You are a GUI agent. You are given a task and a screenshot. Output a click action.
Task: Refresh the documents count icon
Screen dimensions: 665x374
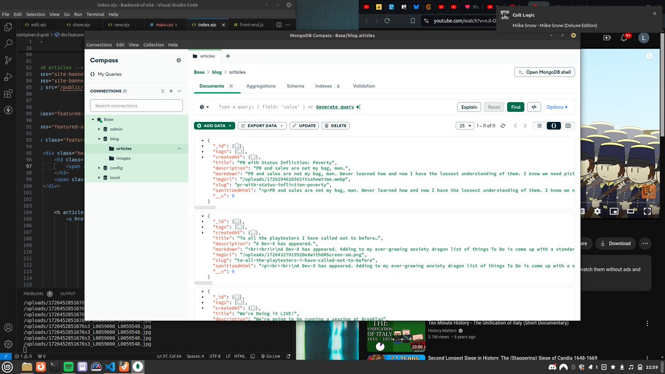(x=503, y=126)
